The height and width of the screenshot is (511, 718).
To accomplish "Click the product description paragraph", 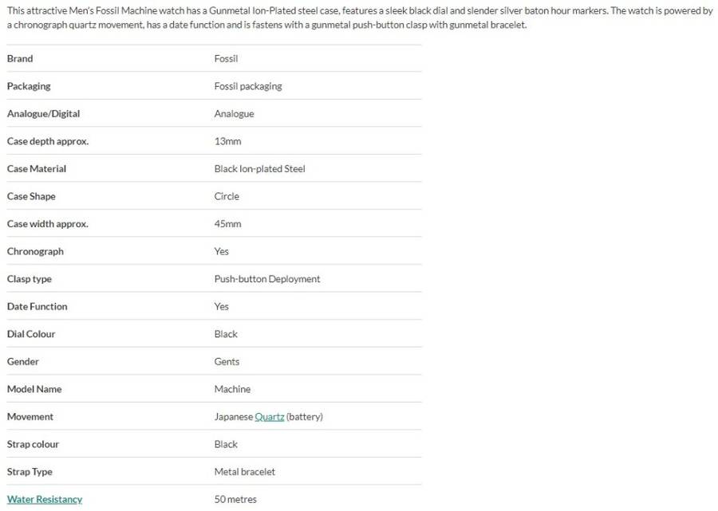I will [359, 18].
